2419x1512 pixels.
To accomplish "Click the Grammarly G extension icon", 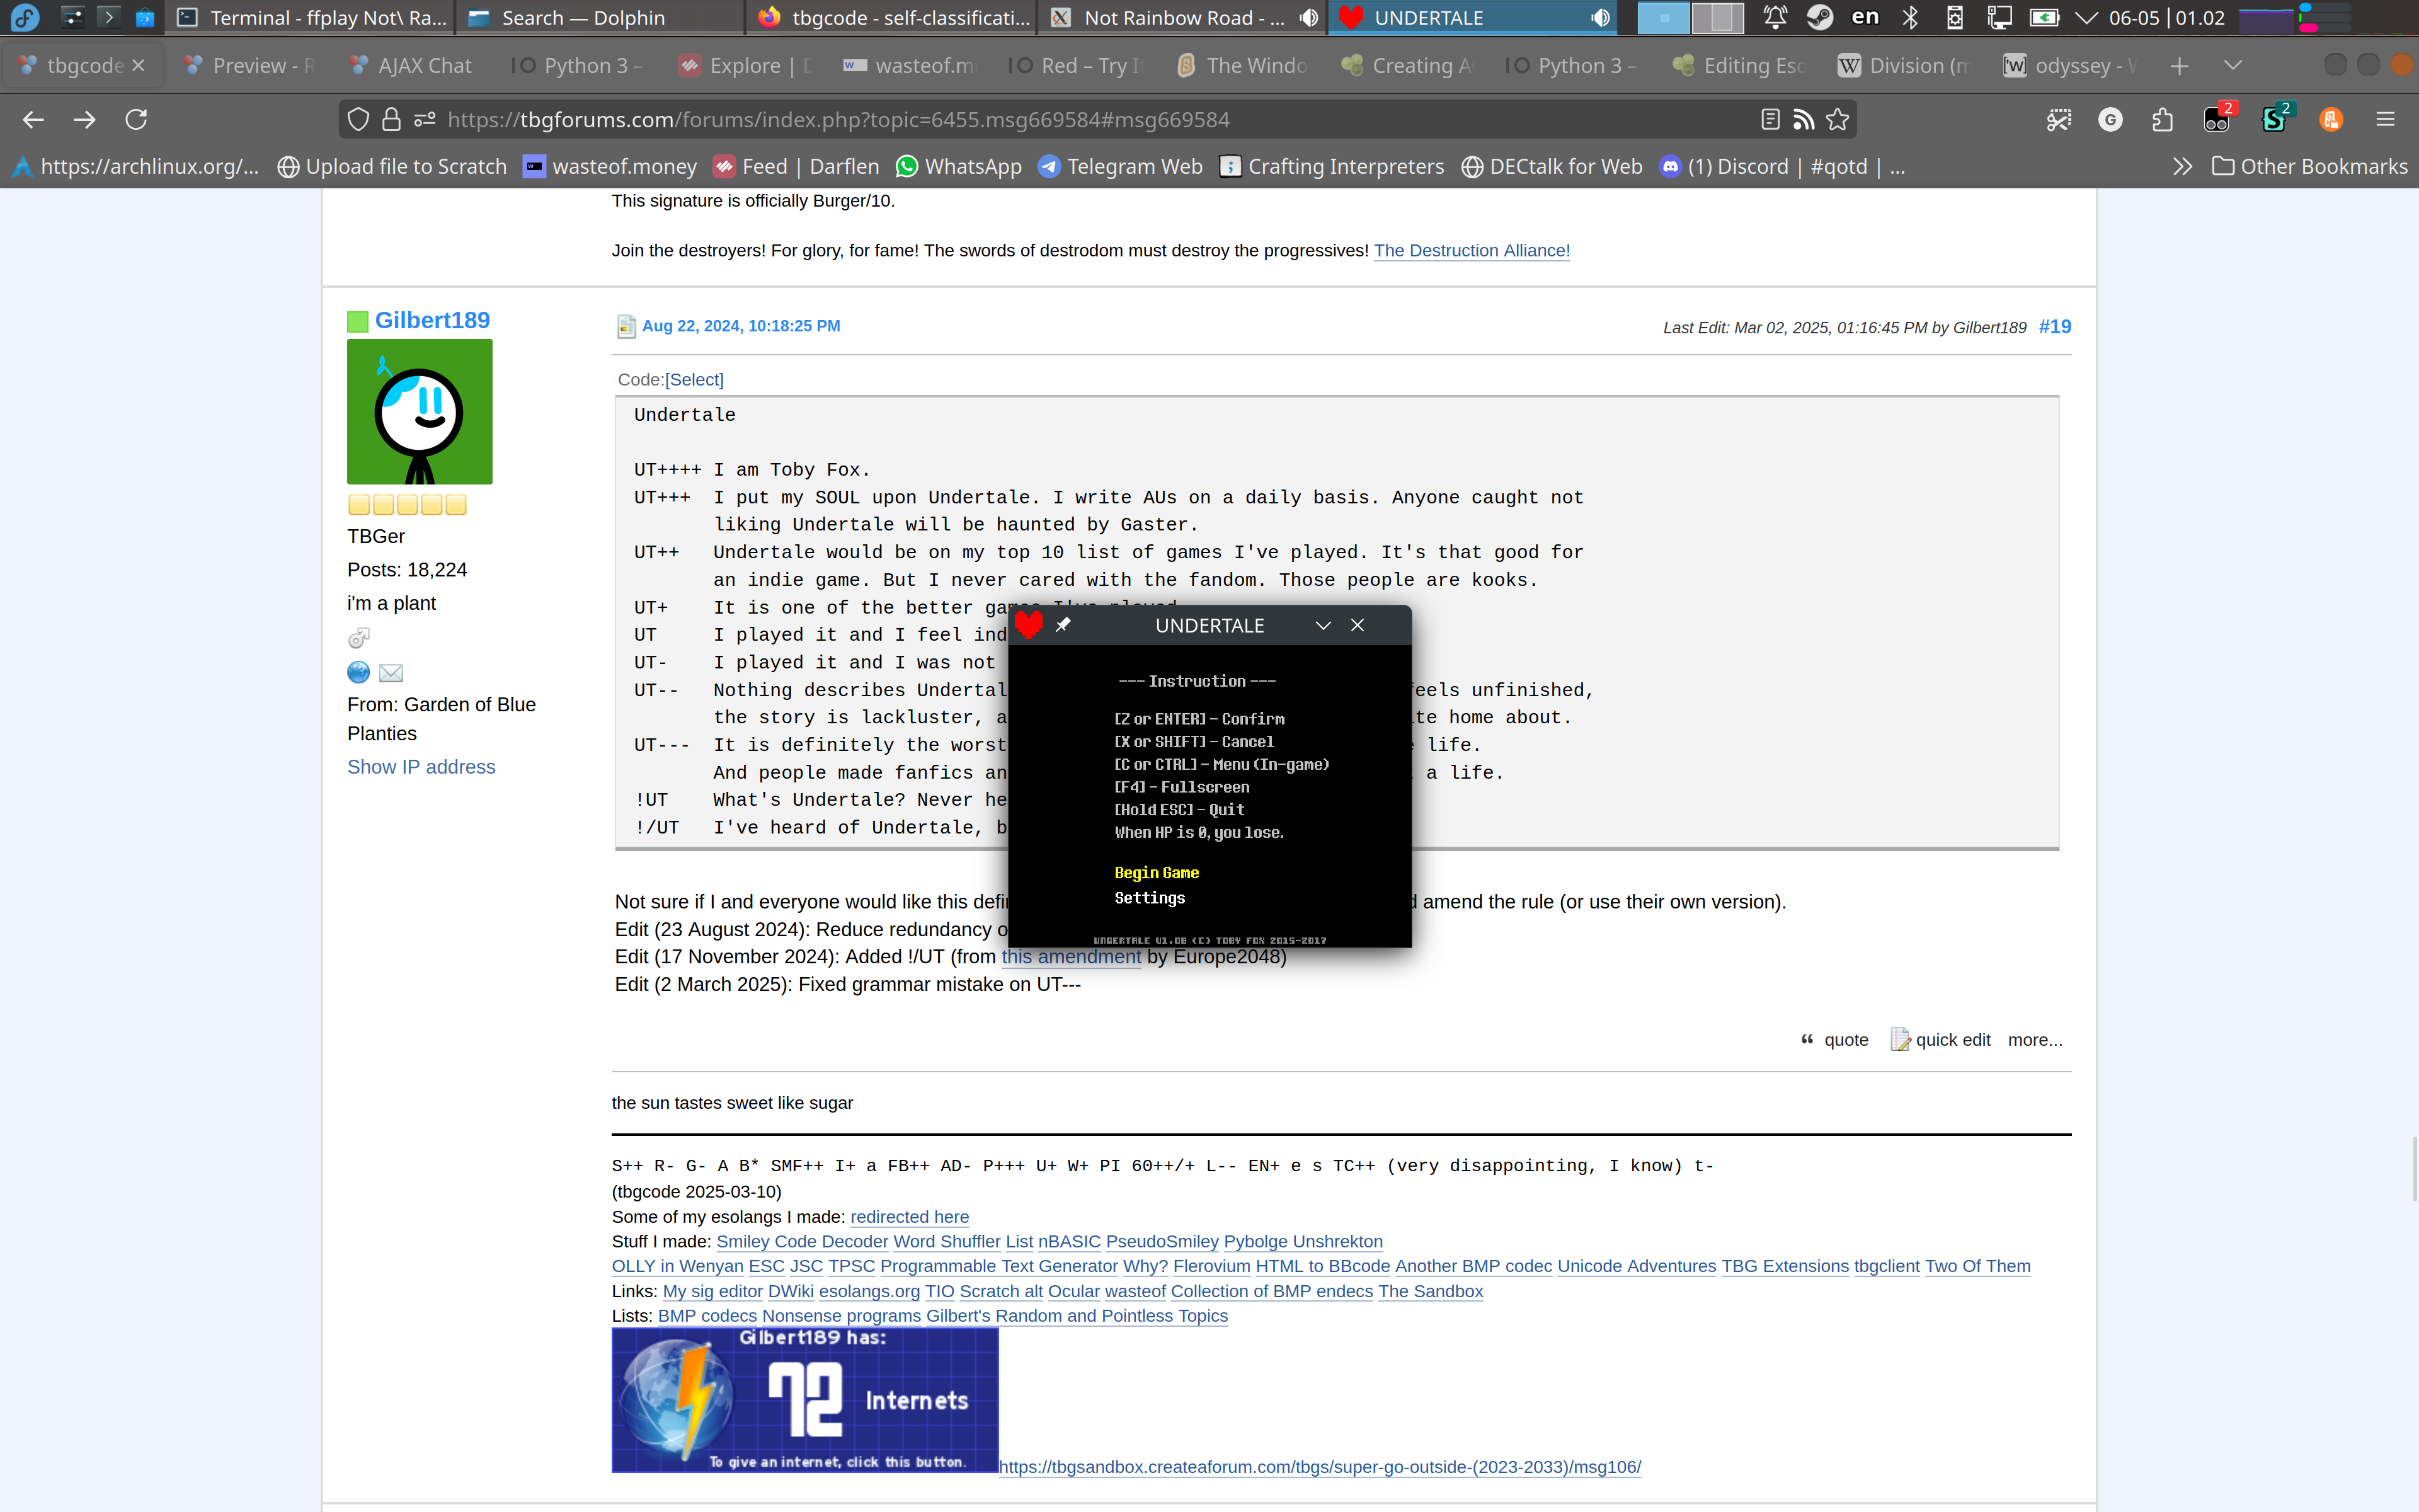I will point(2110,120).
